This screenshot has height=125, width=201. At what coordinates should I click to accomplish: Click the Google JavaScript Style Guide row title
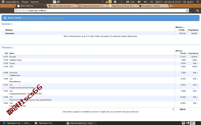(22, 88)
